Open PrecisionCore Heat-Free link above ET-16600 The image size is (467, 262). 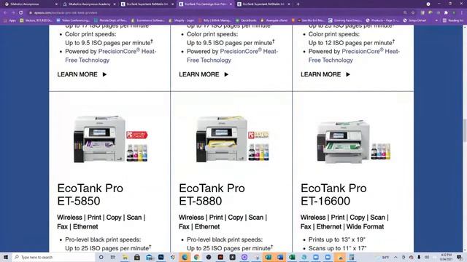[354, 55]
